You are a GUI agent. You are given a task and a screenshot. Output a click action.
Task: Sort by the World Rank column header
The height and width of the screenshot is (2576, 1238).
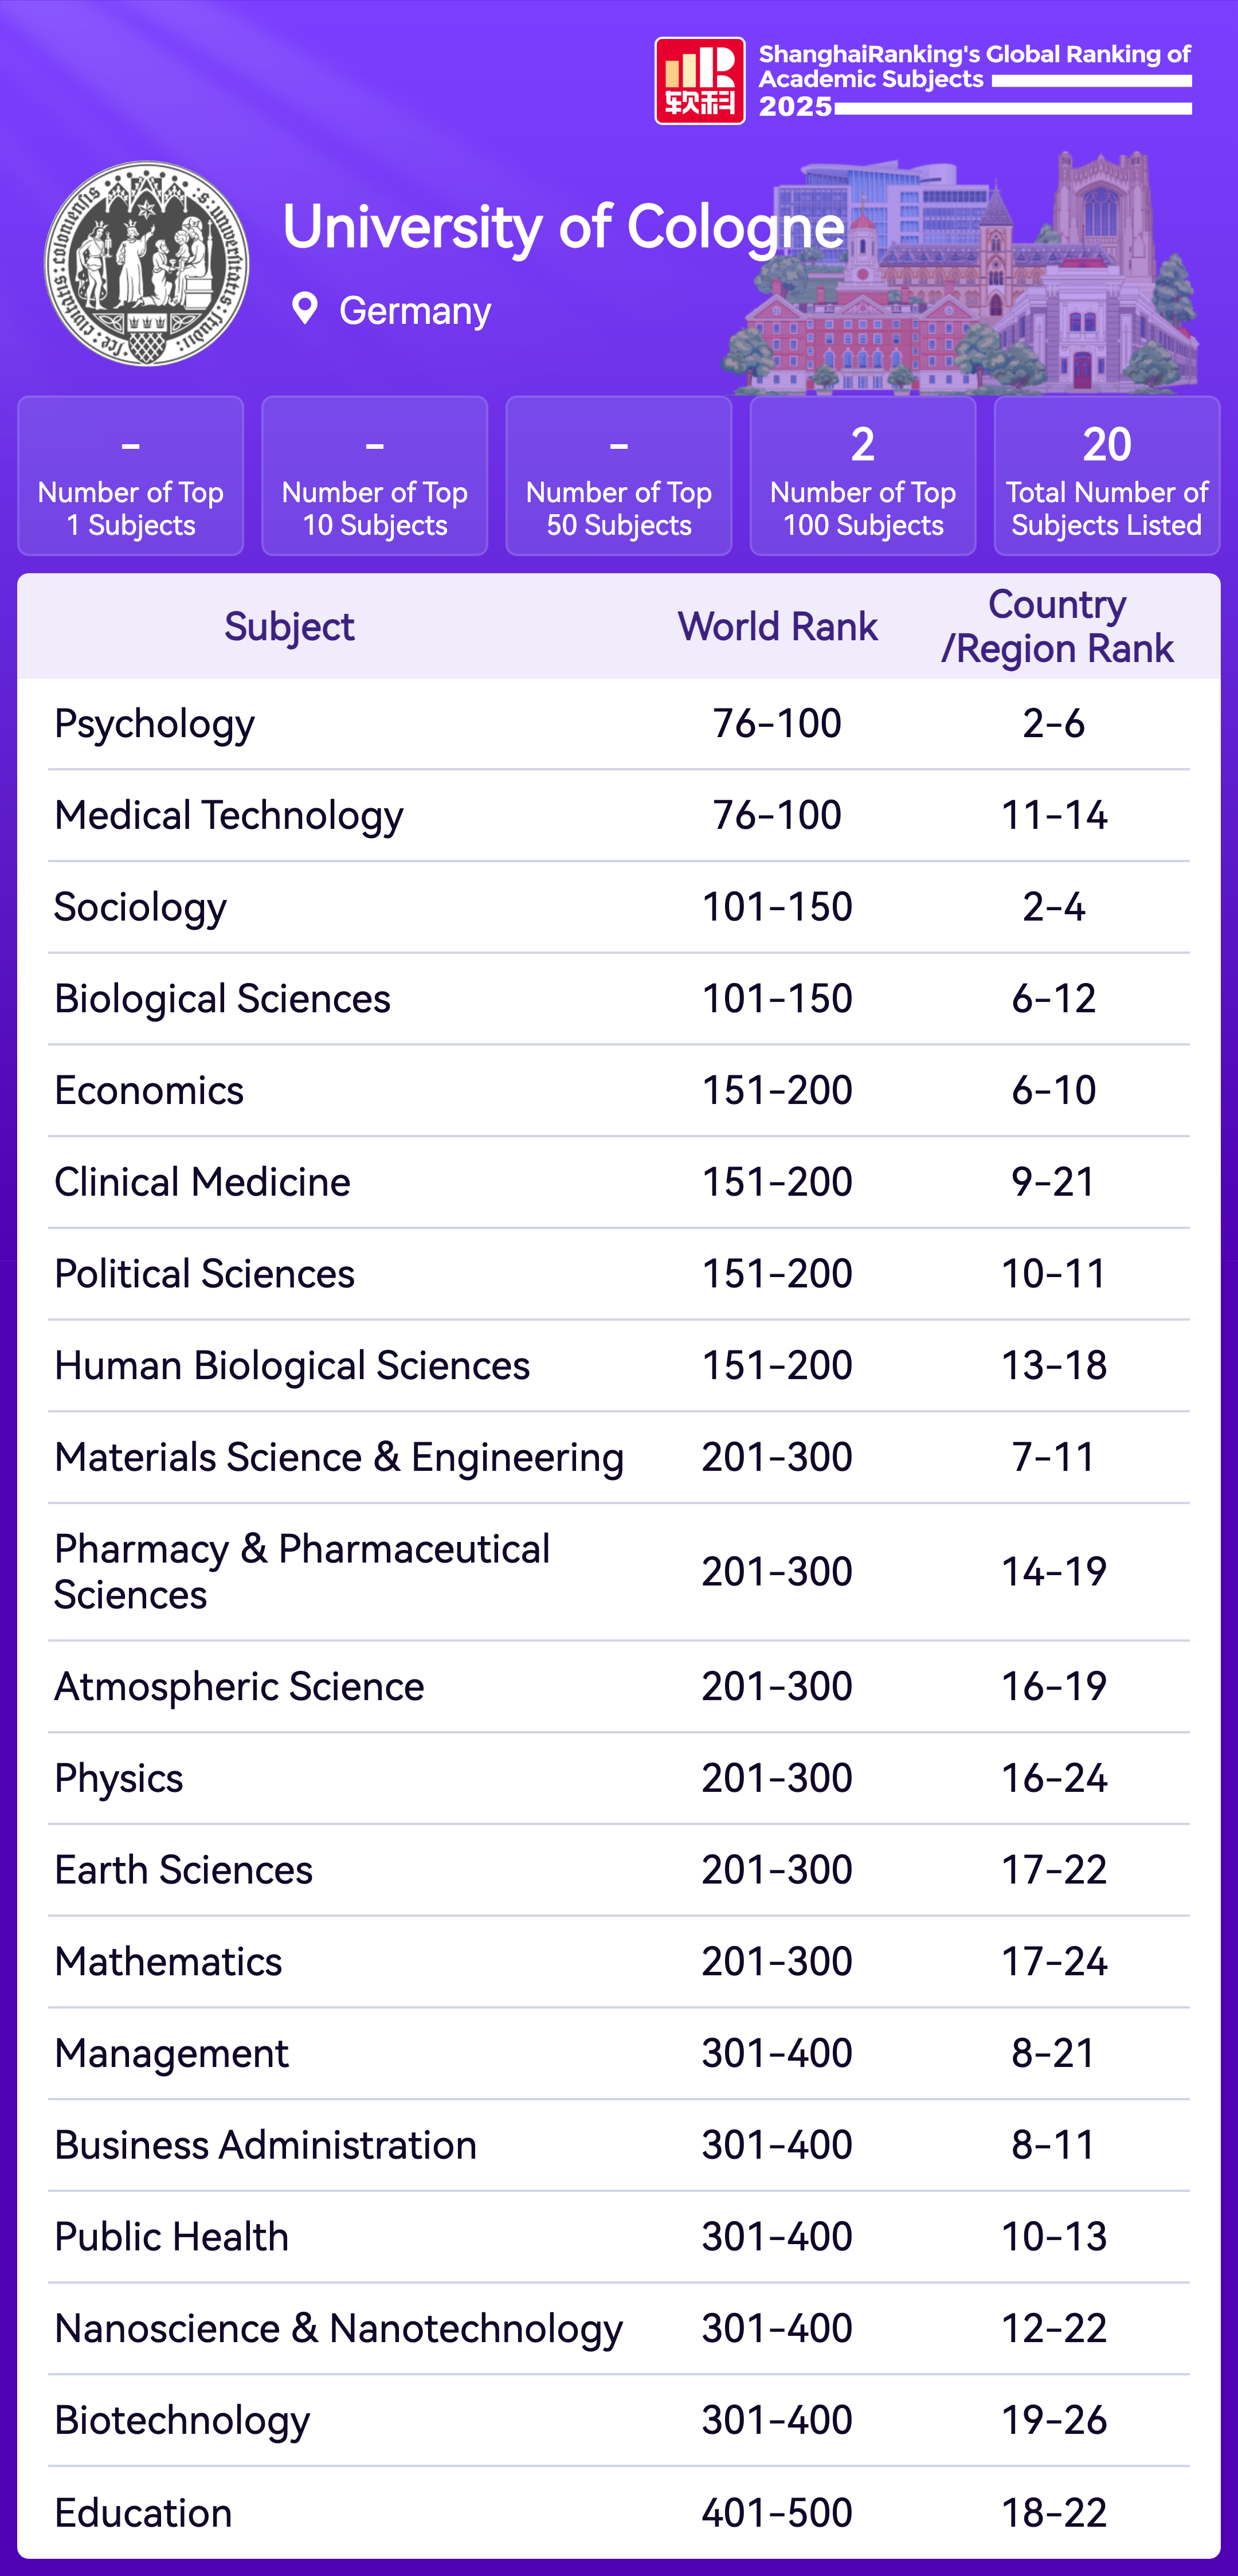click(777, 627)
